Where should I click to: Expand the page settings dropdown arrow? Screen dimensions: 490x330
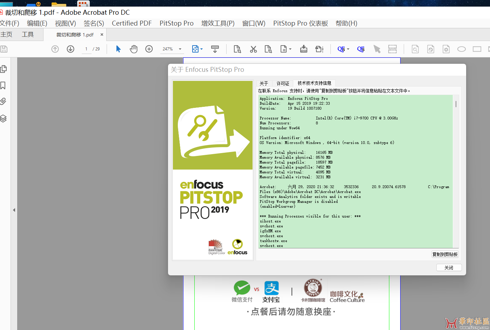[290, 49]
